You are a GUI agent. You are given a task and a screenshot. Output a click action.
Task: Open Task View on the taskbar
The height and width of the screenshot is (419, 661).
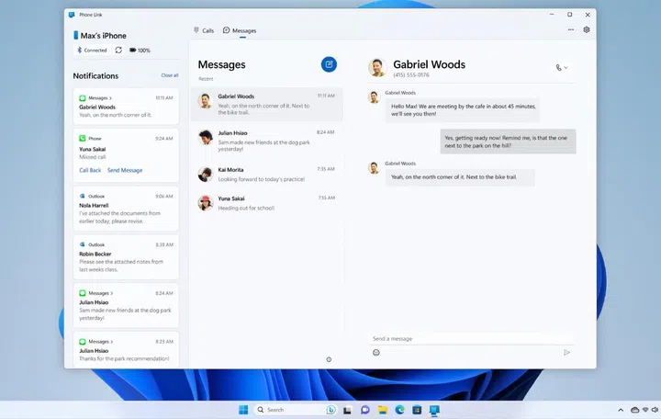347,410
